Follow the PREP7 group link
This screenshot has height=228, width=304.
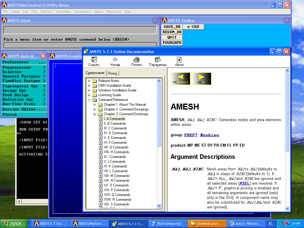[191, 135]
